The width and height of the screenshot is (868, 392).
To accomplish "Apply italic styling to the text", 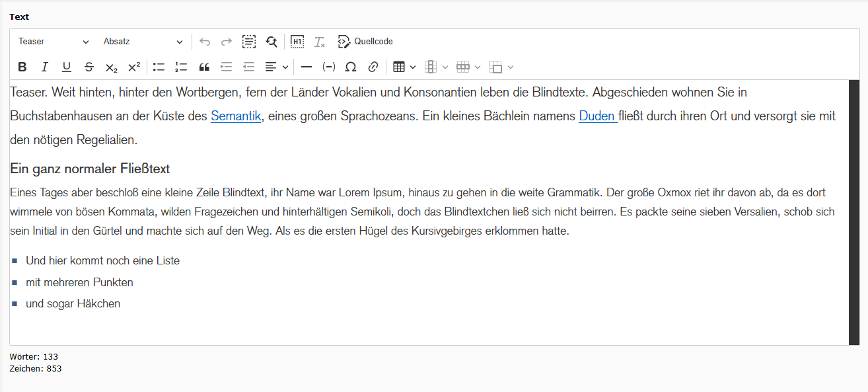I will click(x=44, y=66).
